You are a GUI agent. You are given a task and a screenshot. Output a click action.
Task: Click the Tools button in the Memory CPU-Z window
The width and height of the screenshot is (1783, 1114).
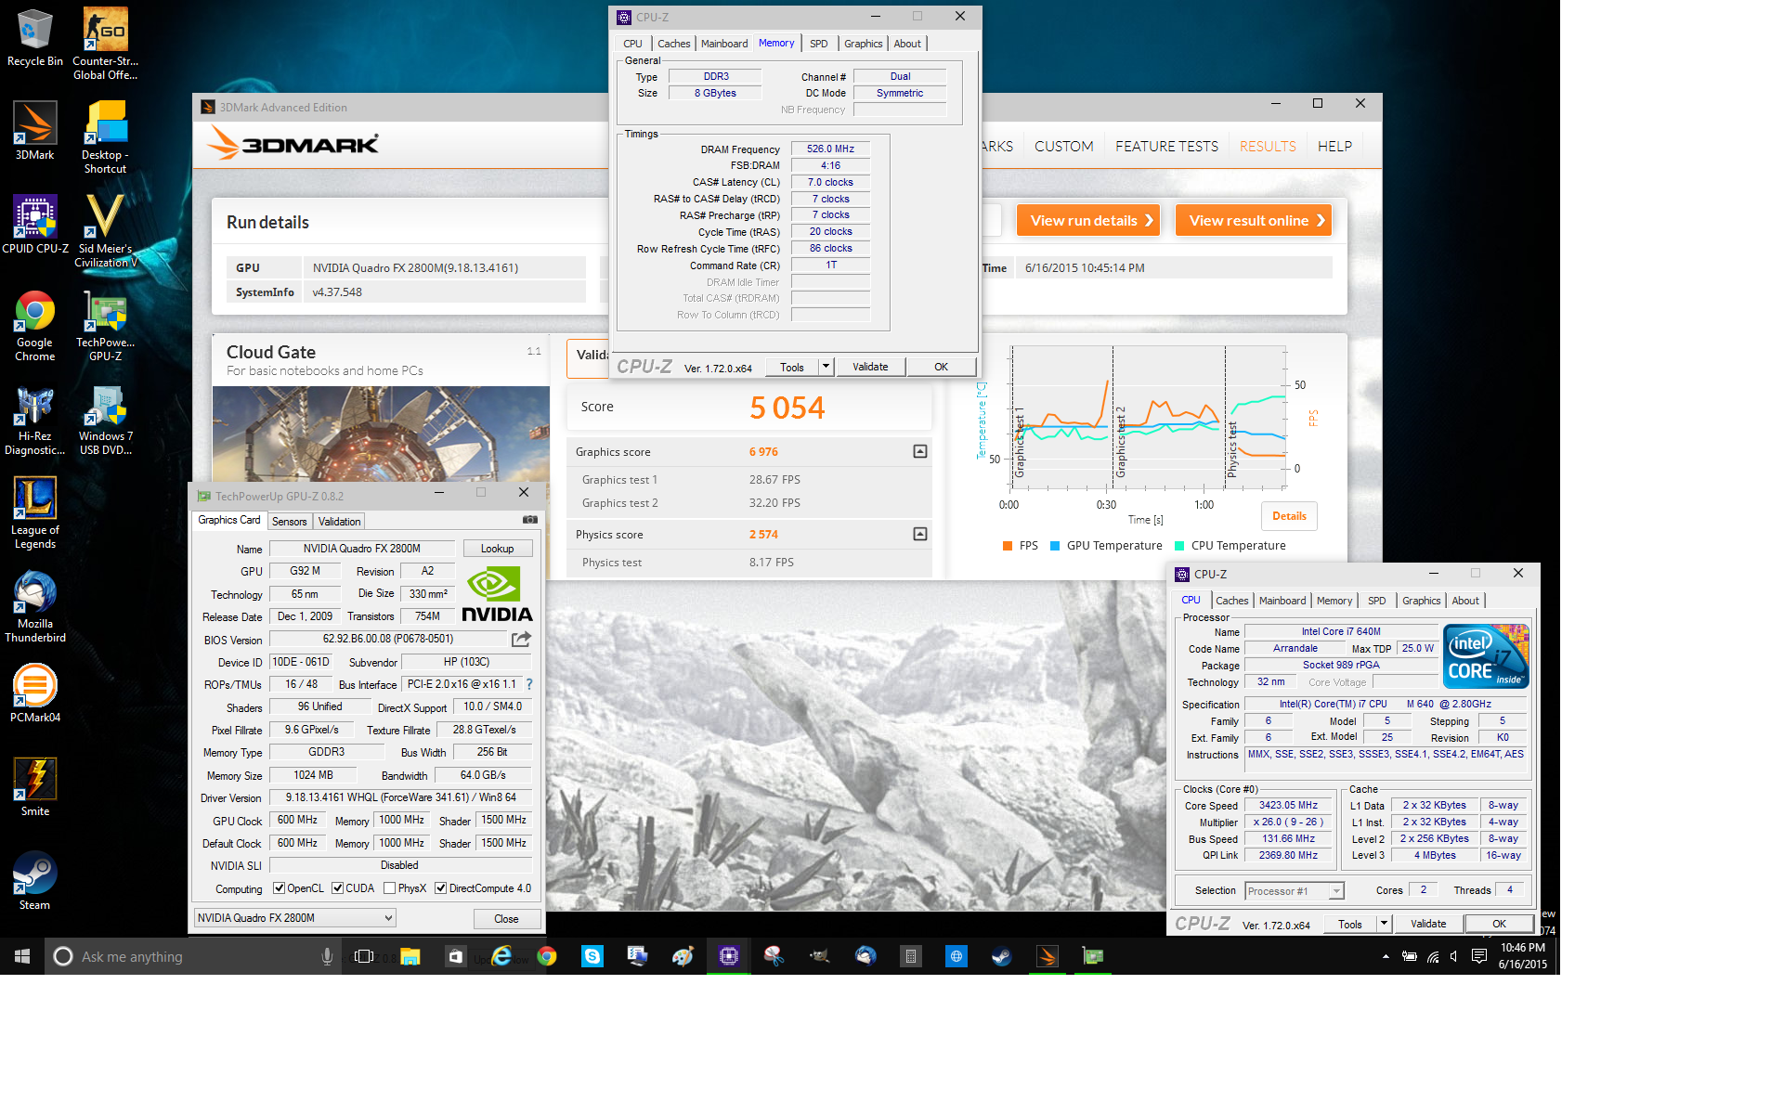[792, 367]
